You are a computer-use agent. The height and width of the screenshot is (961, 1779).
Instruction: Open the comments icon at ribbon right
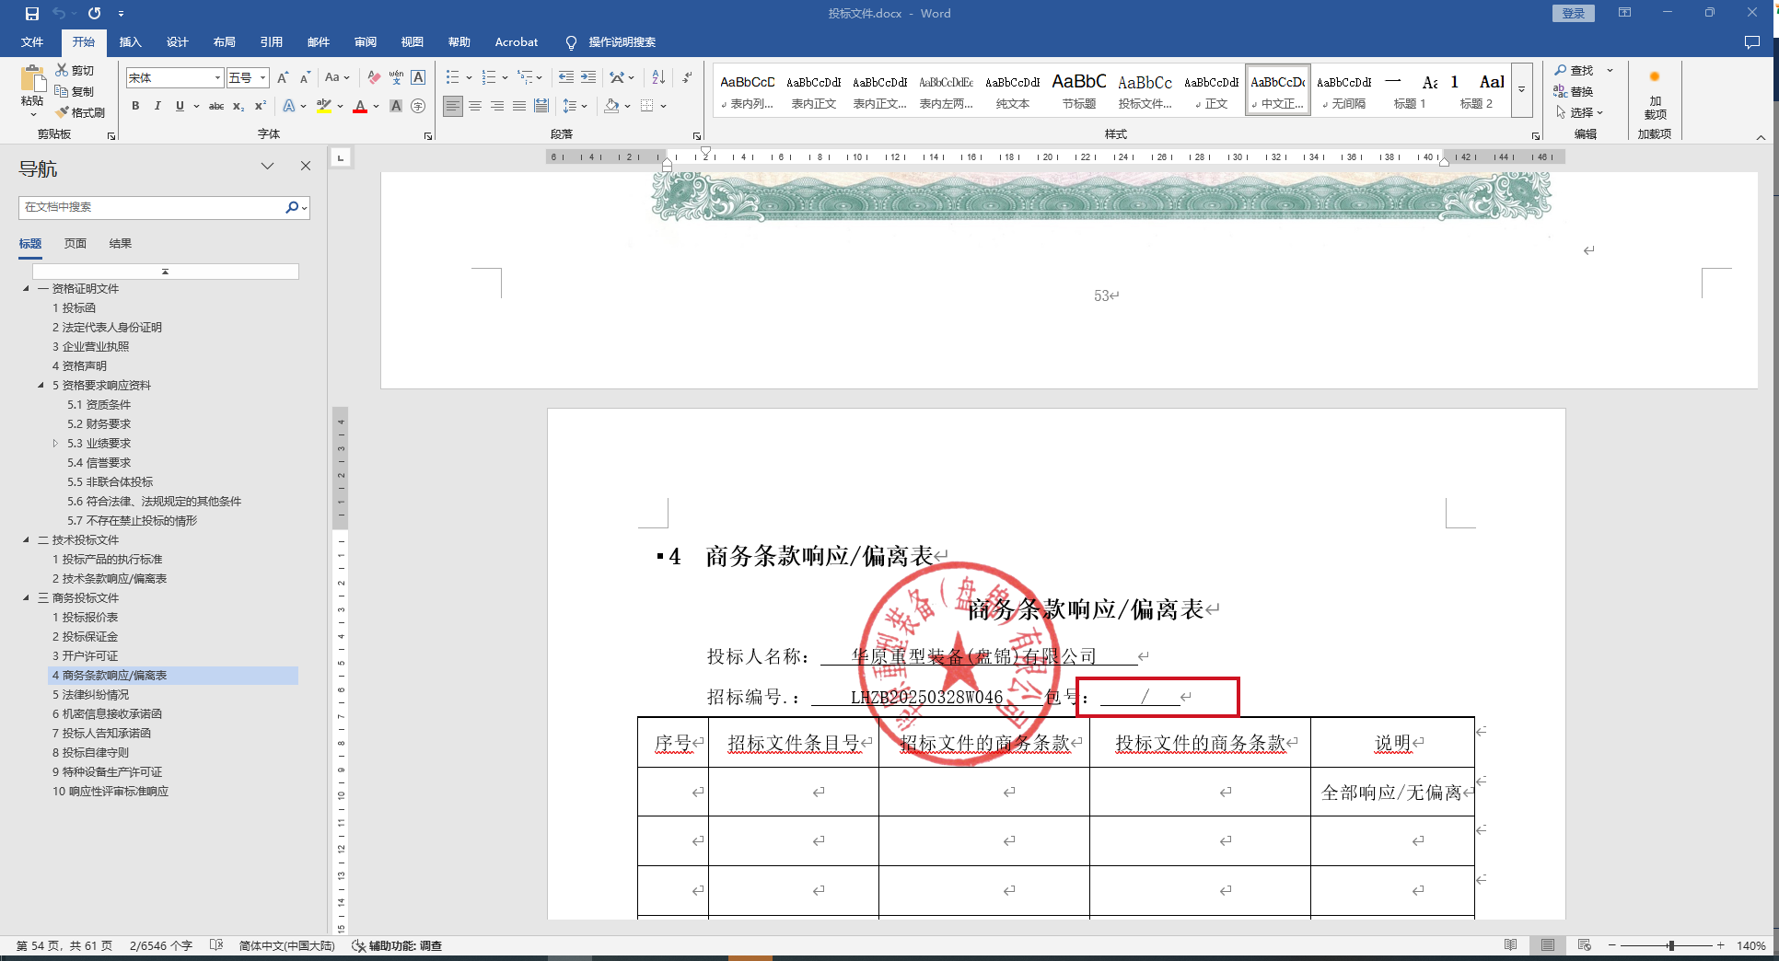1751,42
